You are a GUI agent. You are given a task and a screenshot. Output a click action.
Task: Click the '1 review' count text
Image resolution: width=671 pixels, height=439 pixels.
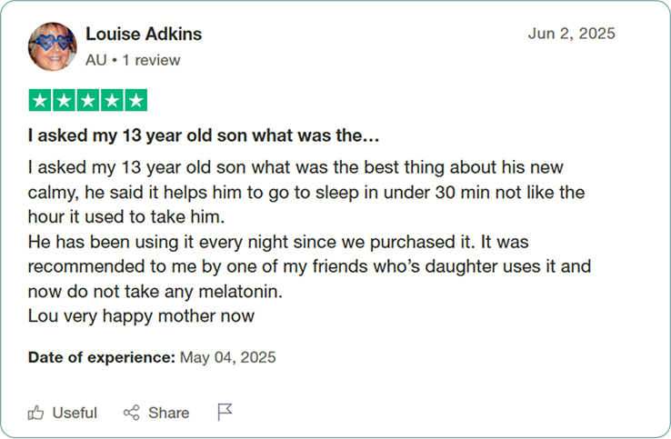pos(151,60)
